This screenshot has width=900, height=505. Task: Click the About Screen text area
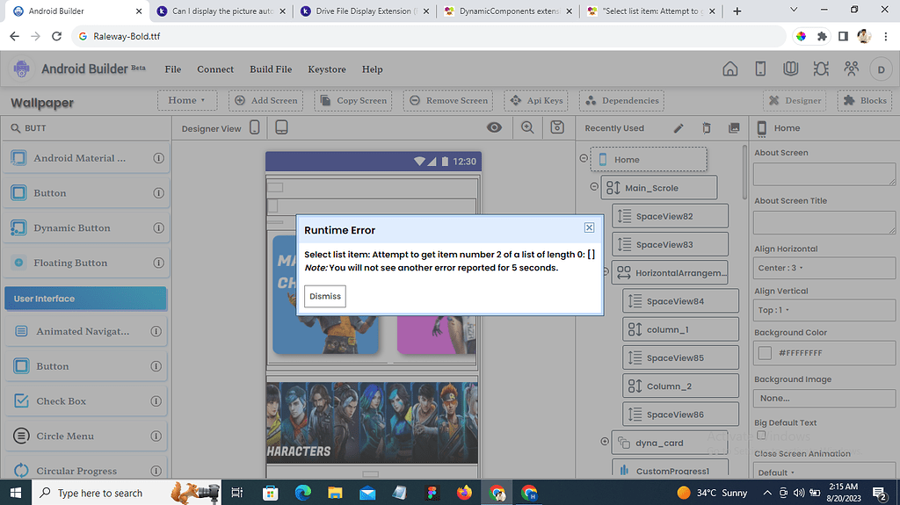click(824, 174)
